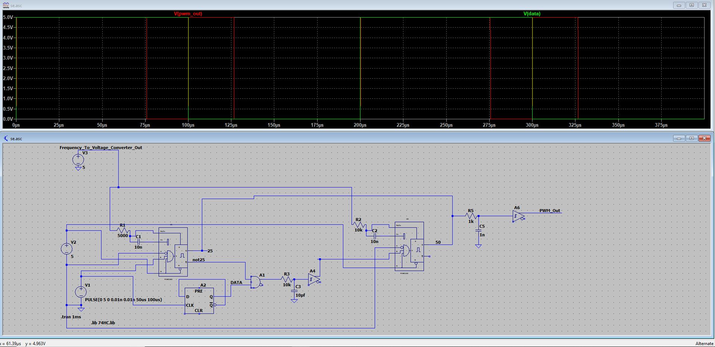Viewport: 715px width, 347px height.
Task: Click the cursor y-value readout in status bar
Action: tap(35, 344)
